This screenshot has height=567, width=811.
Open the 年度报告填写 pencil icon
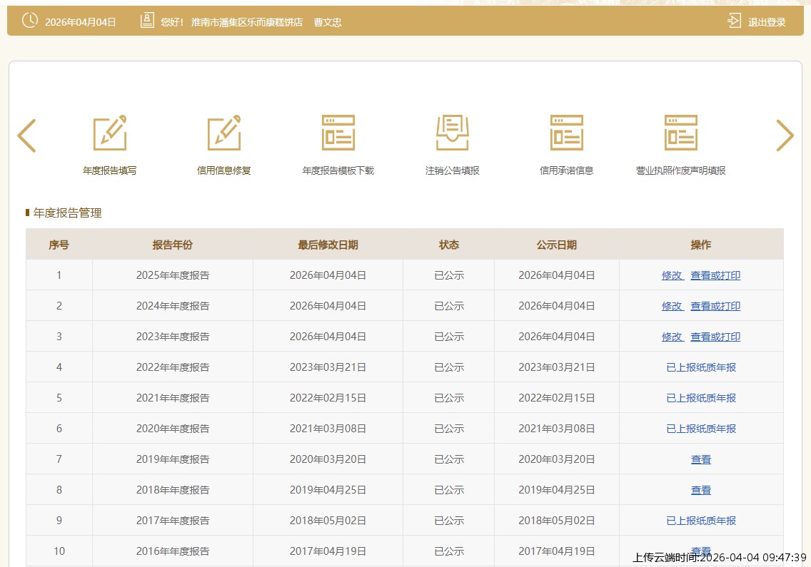click(x=110, y=133)
